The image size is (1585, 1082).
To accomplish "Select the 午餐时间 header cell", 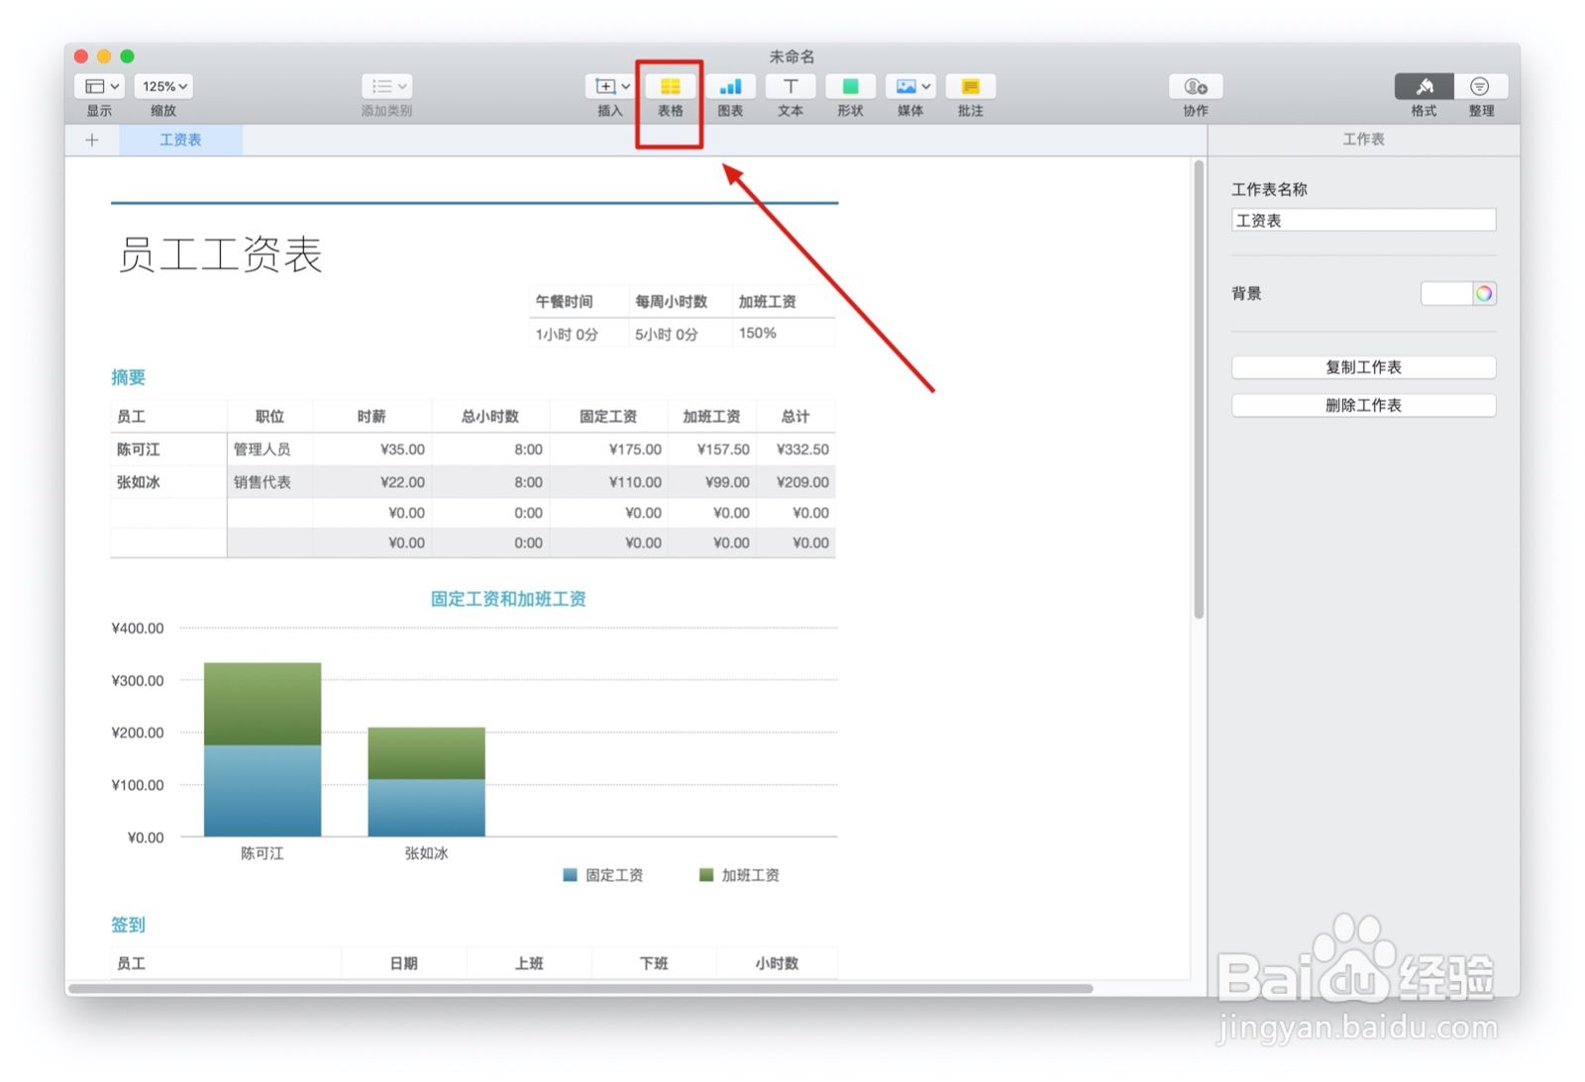I will pyautogui.click(x=579, y=301).
